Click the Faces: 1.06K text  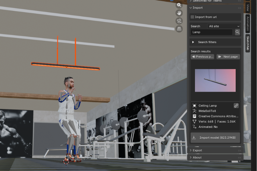tap(226, 122)
